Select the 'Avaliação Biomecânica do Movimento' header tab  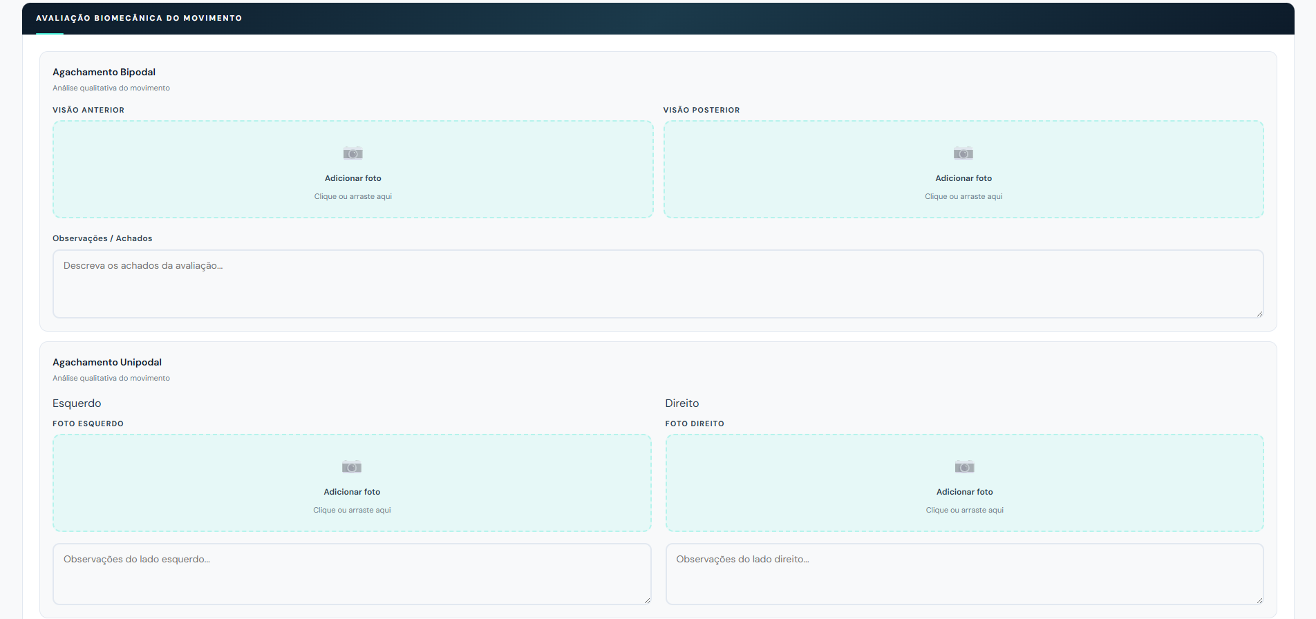pos(139,18)
